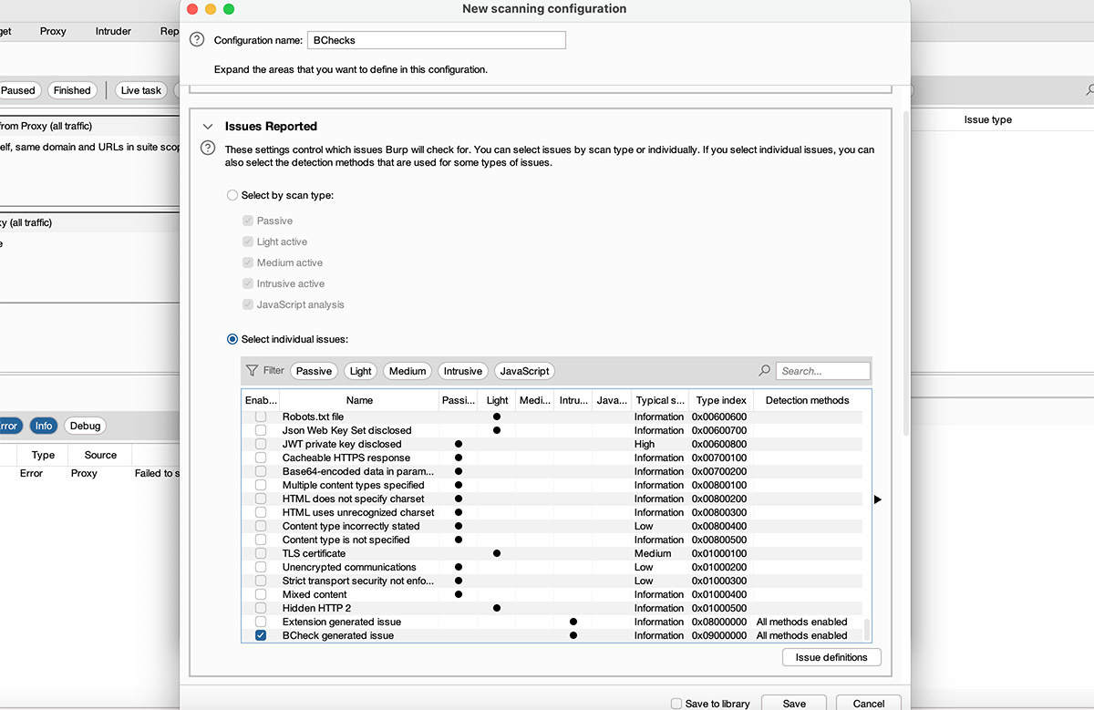Filter issues by Intrusive

click(463, 371)
